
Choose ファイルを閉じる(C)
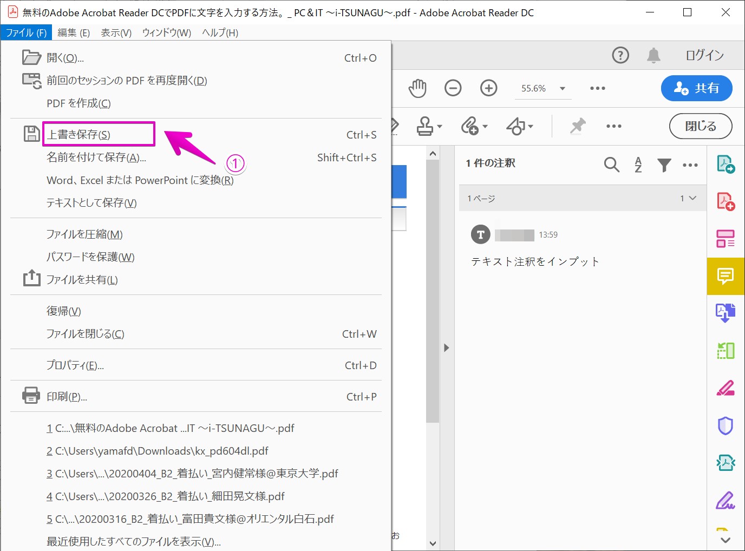click(196, 334)
